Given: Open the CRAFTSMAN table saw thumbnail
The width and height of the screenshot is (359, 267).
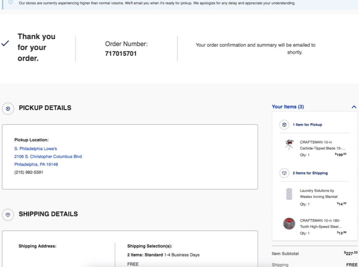Looking at the screenshot, I should pos(289,145).
